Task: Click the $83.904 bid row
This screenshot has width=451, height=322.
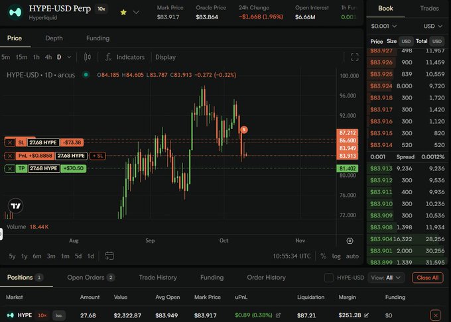Action: click(407, 239)
